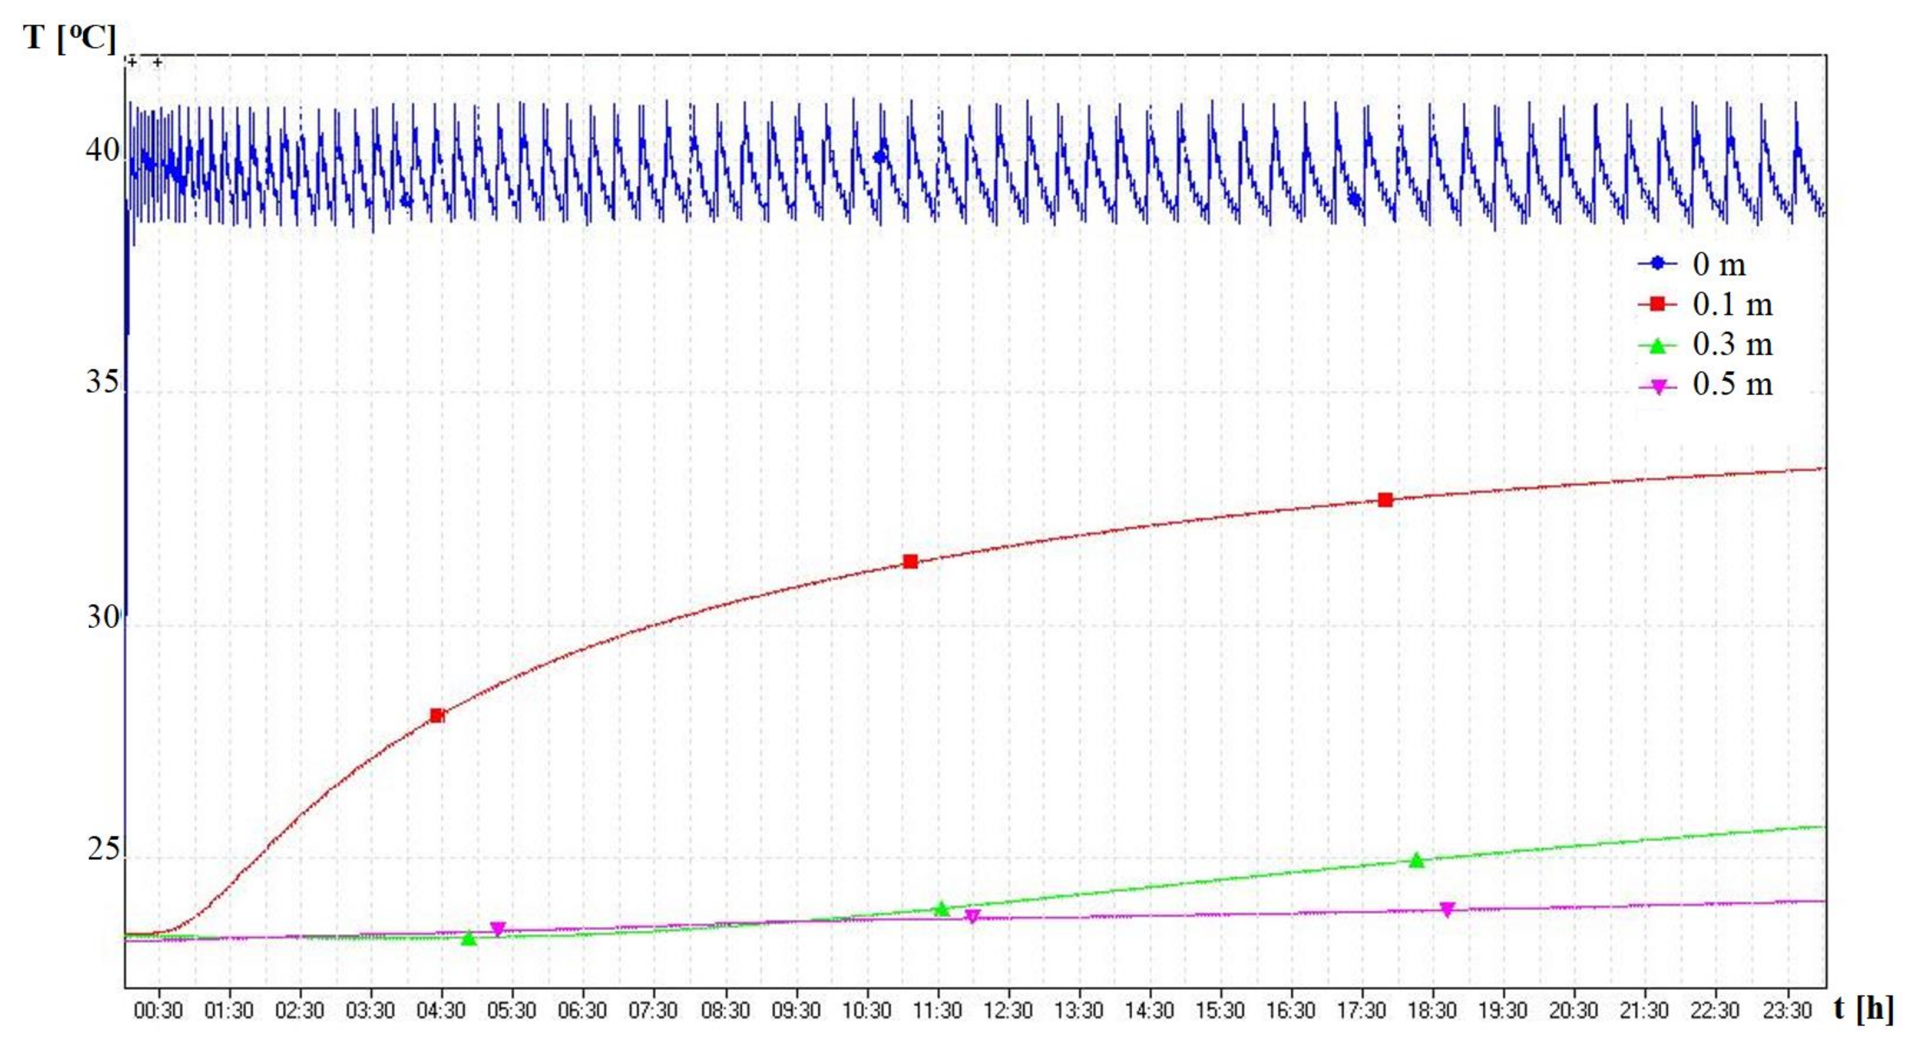Select the last red square marker near 17:30
This screenshot has width=1918, height=1047.
click(x=1385, y=500)
